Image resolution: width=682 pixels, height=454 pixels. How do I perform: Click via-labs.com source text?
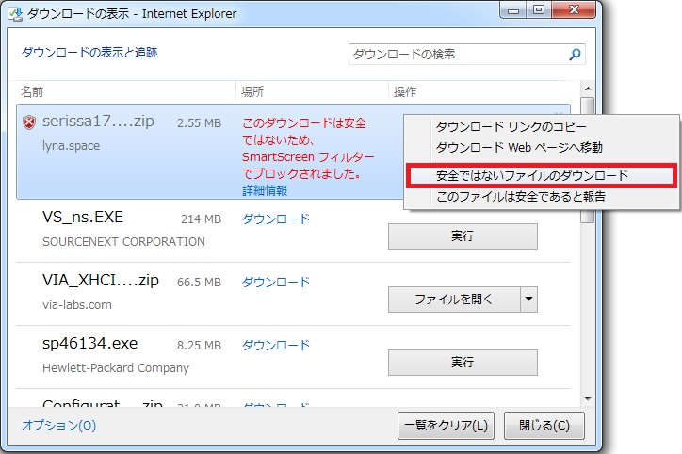click(x=77, y=304)
